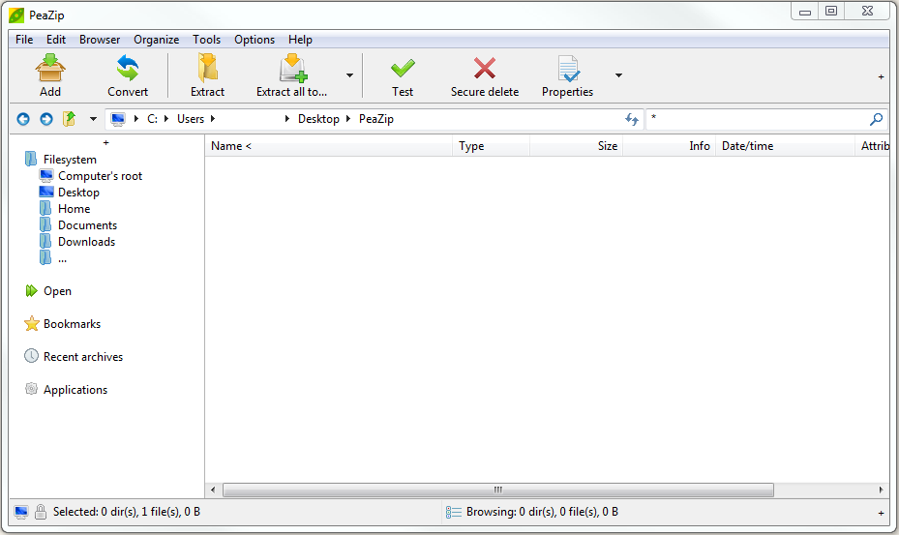The width and height of the screenshot is (899, 535).
Task: Click the Users breadcrumb segment
Action: pyautogui.click(x=191, y=119)
